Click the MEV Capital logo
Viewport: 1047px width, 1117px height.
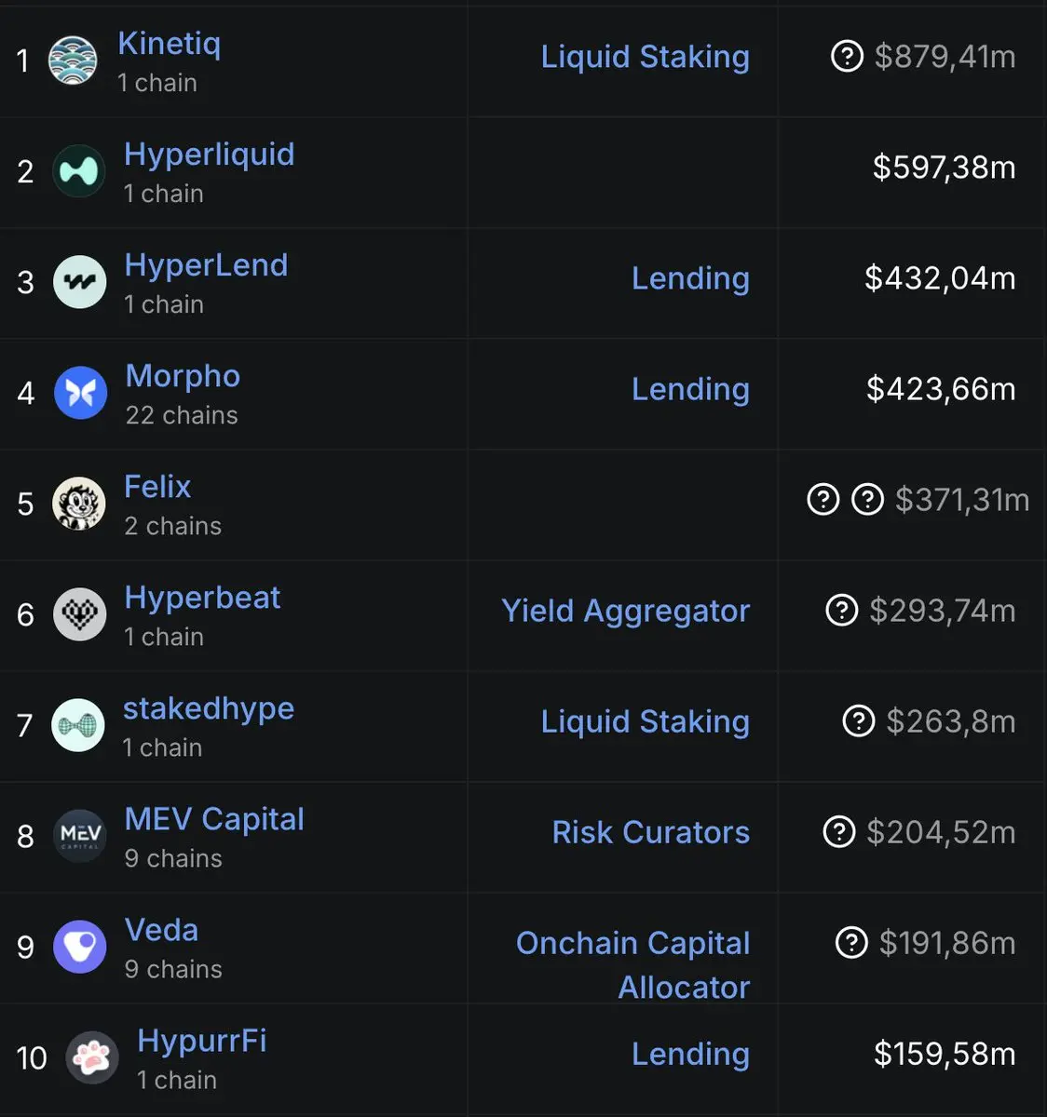[80, 836]
